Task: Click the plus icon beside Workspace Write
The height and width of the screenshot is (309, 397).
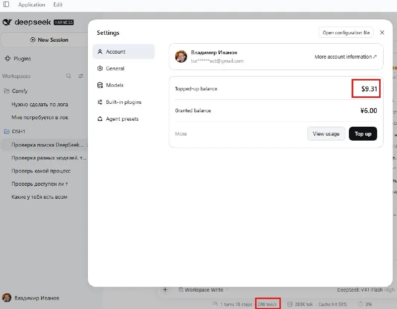Action: [x=165, y=290]
